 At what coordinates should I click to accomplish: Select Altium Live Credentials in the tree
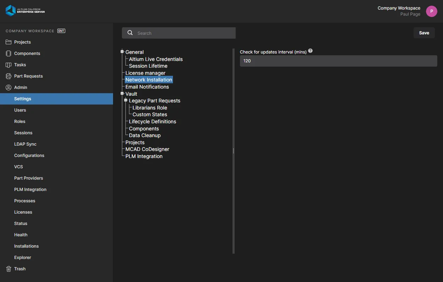156,59
